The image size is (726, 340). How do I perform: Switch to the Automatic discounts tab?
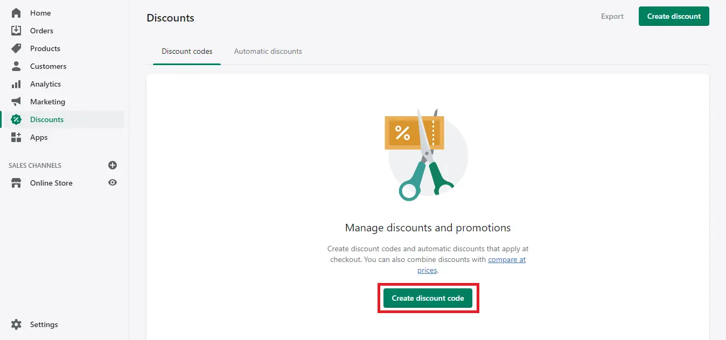click(x=268, y=51)
